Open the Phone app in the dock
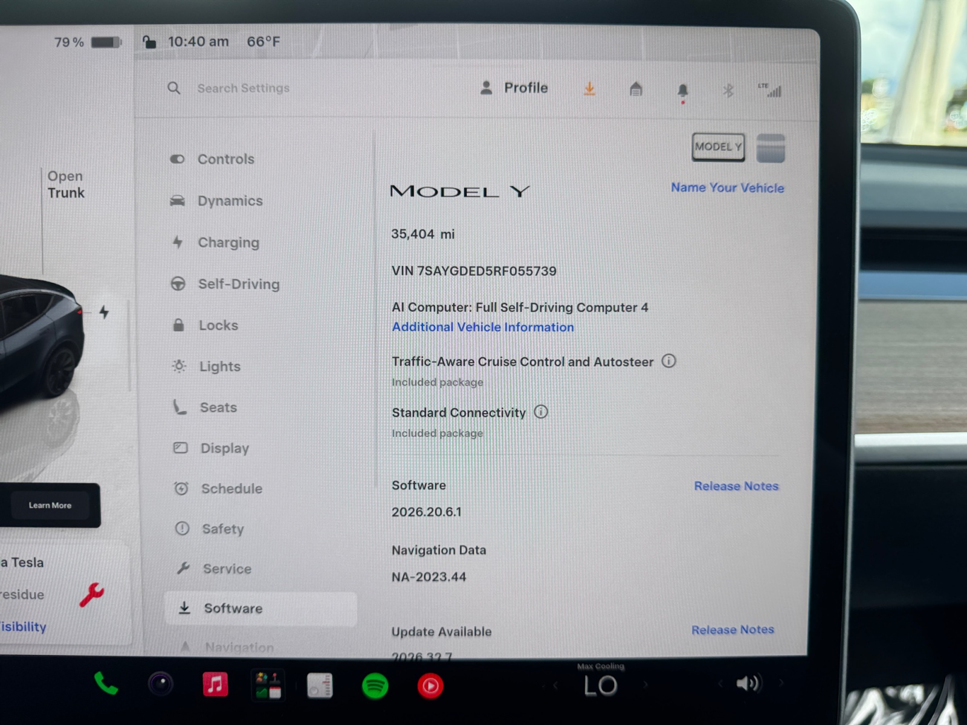The height and width of the screenshot is (725, 967). tap(106, 684)
